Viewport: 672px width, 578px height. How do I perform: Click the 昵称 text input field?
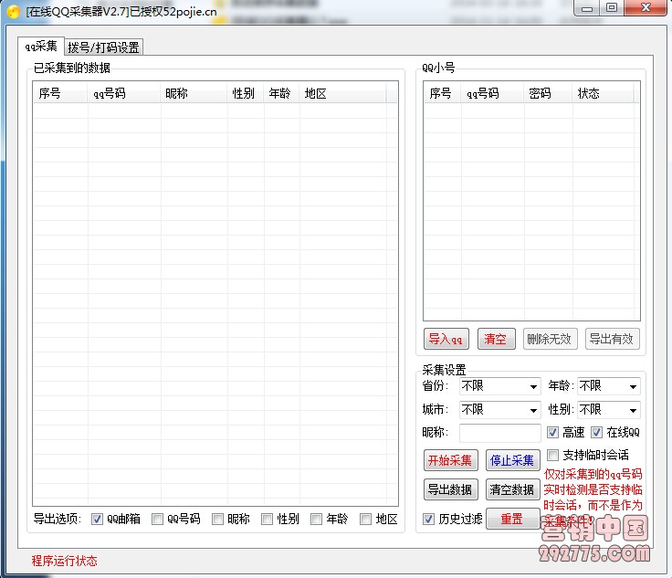(499, 433)
